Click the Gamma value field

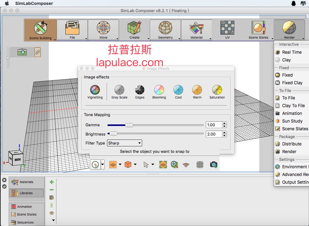pos(214,125)
